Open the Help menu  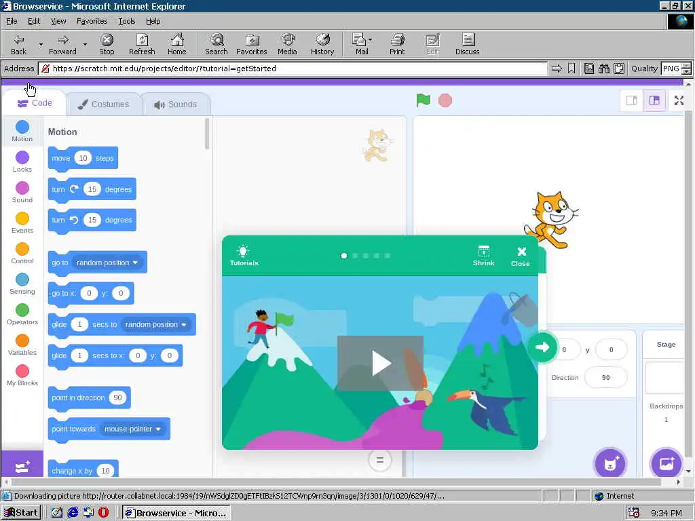click(153, 21)
